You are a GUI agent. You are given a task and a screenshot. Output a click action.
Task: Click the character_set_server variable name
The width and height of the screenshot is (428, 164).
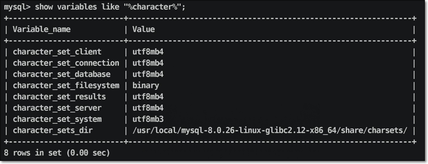pyautogui.click(x=57, y=108)
